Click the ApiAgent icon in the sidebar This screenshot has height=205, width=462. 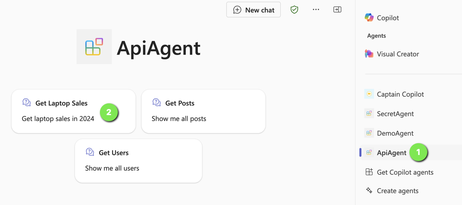(369, 153)
